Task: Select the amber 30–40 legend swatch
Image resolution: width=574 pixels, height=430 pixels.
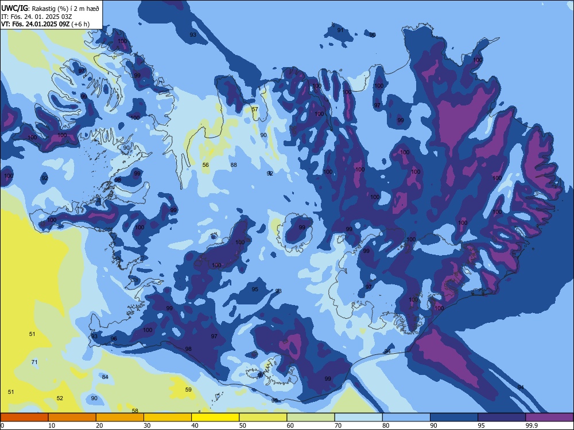Action: click(x=168, y=417)
